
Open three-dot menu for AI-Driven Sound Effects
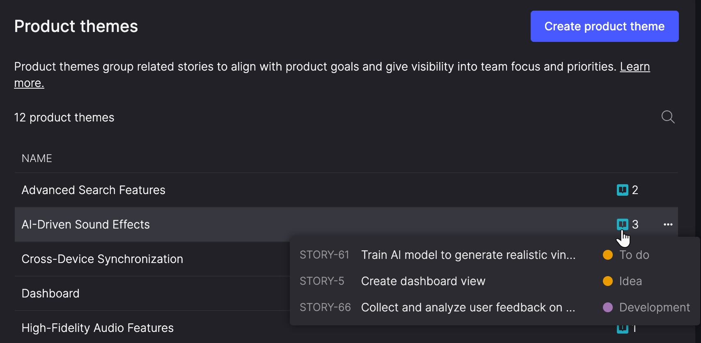(x=668, y=224)
